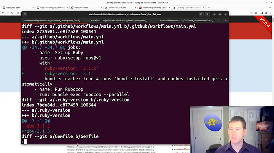274x153 pixels.
Task: Close the Ruby Programming Language browser tab
Action: click(x=169, y=8)
